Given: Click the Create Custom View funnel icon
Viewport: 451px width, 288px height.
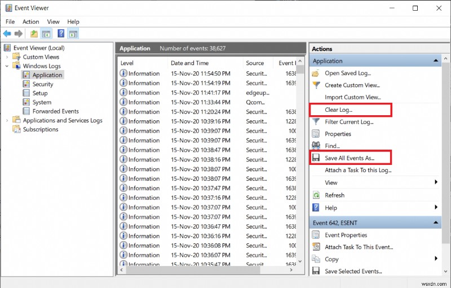Looking at the screenshot, I should point(316,85).
